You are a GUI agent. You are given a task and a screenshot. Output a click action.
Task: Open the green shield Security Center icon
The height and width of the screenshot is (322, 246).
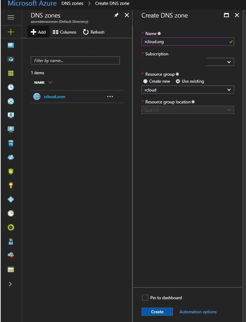coord(10,171)
